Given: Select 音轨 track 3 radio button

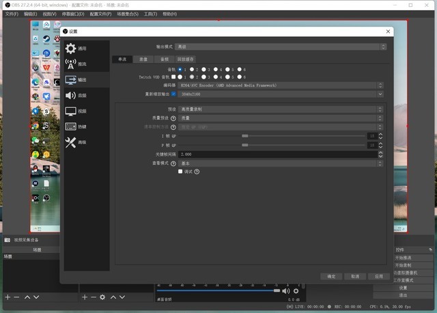Looking at the screenshot, I should pos(203,70).
